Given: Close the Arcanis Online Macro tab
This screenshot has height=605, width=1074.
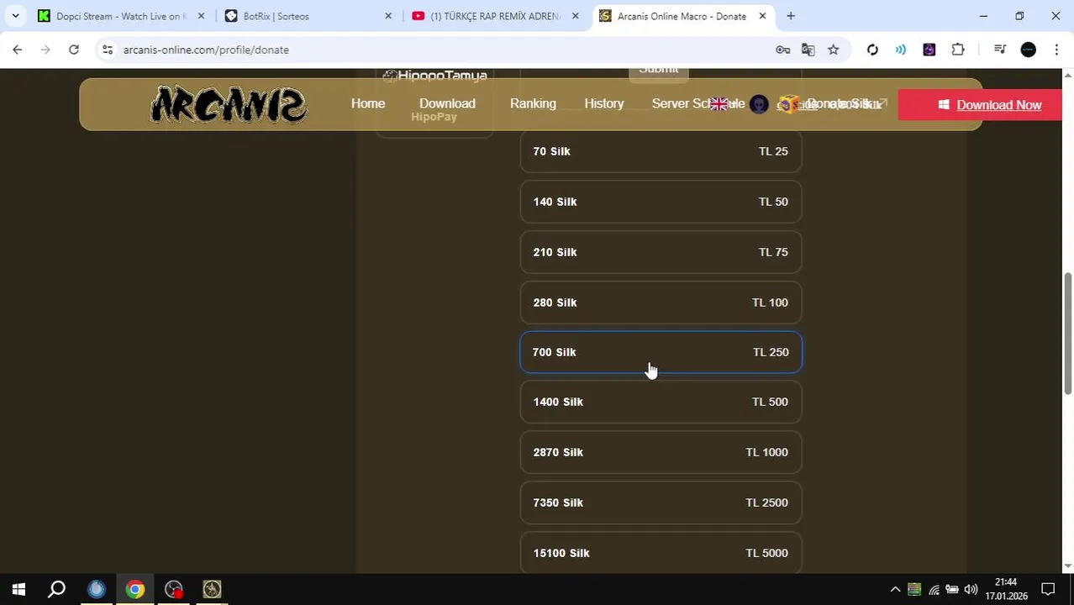Looking at the screenshot, I should pyautogui.click(x=762, y=16).
